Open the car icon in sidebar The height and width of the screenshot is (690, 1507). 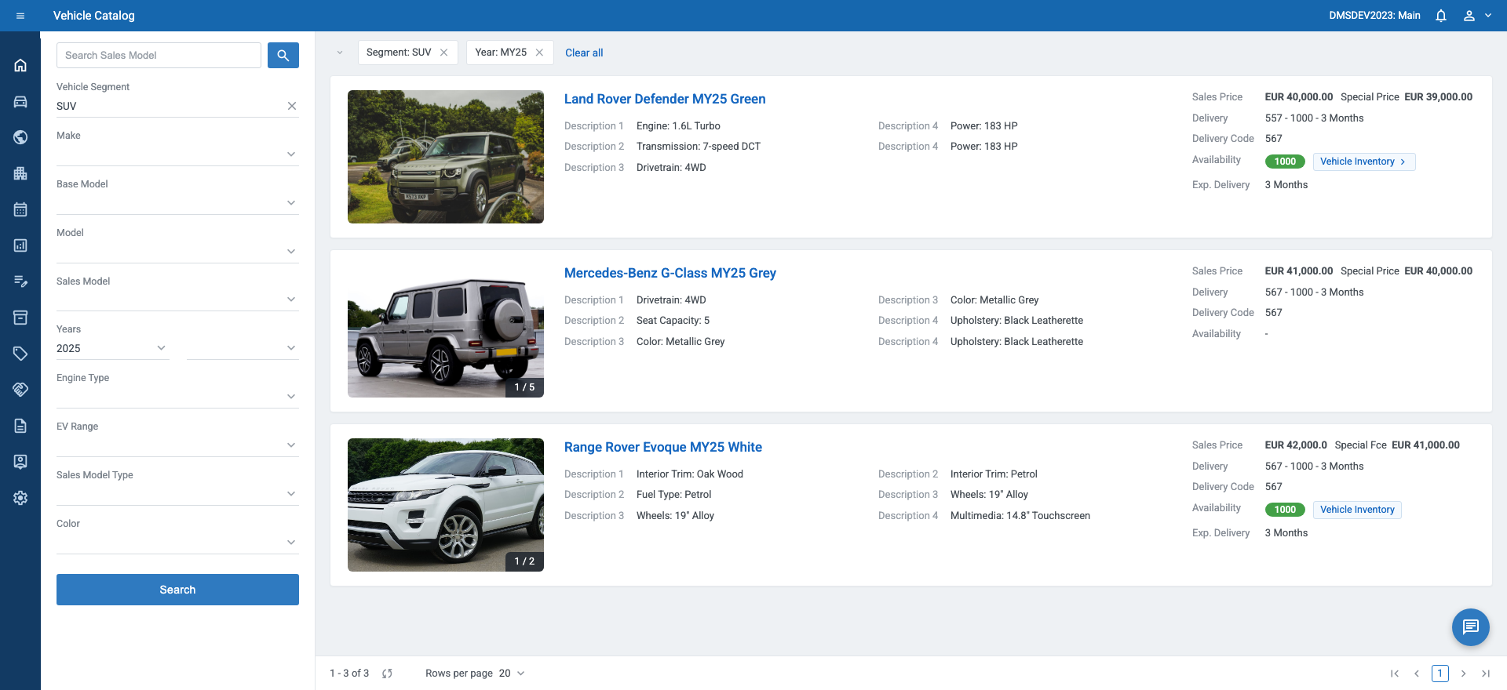(20, 101)
